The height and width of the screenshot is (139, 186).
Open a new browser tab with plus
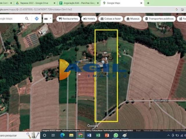click(x=148, y=3)
